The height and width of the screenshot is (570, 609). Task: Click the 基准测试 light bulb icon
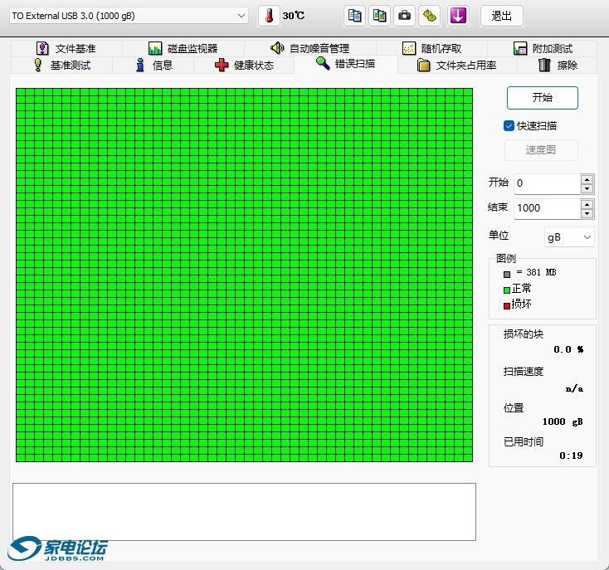[37, 65]
